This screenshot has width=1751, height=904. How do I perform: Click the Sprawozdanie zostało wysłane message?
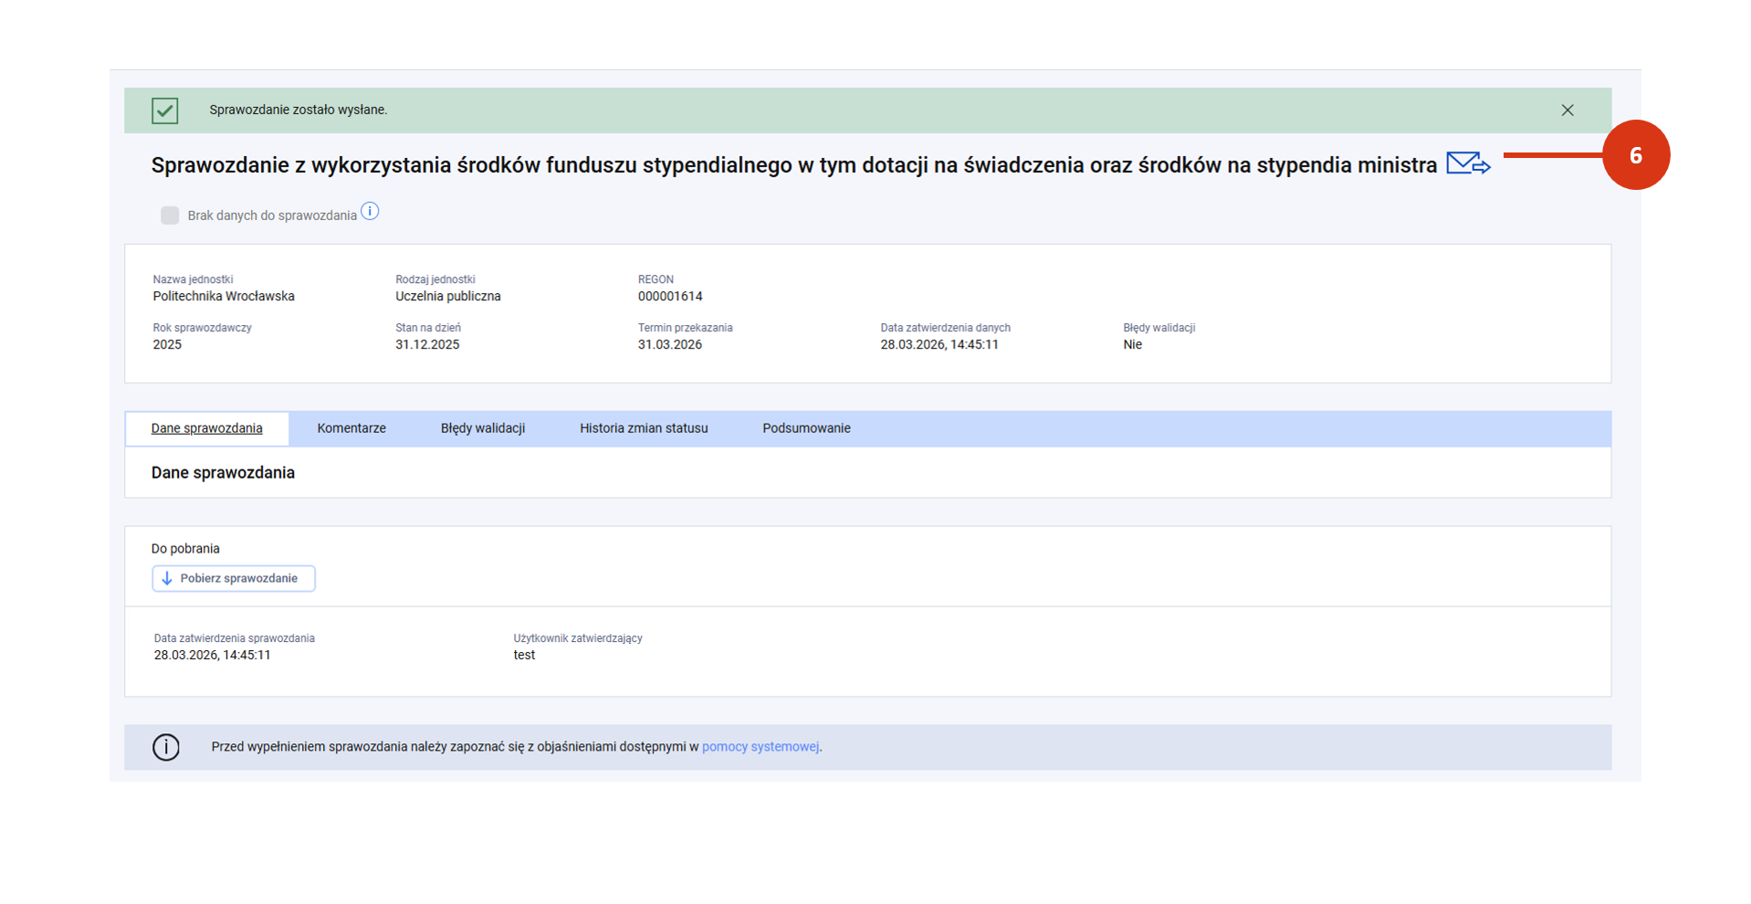point(299,110)
